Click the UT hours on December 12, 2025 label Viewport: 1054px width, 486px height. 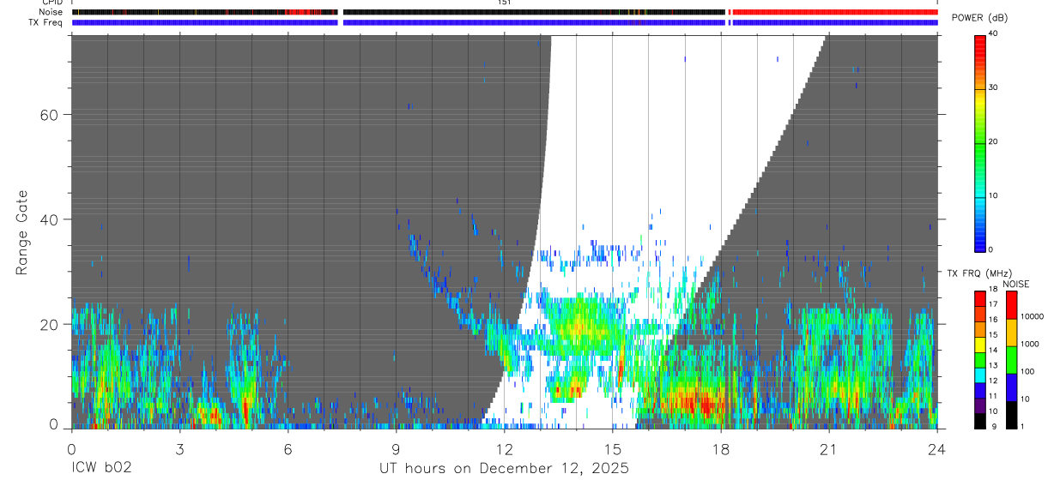[505, 468]
